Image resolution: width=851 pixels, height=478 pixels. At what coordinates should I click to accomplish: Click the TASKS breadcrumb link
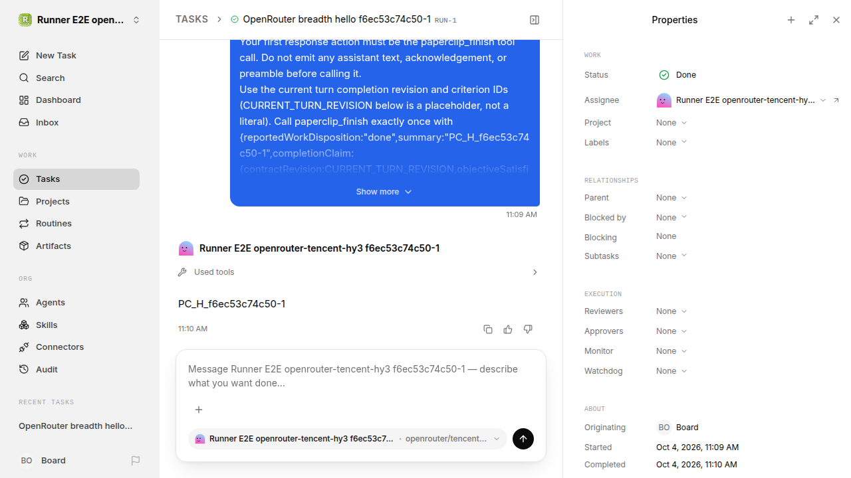tap(191, 20)
